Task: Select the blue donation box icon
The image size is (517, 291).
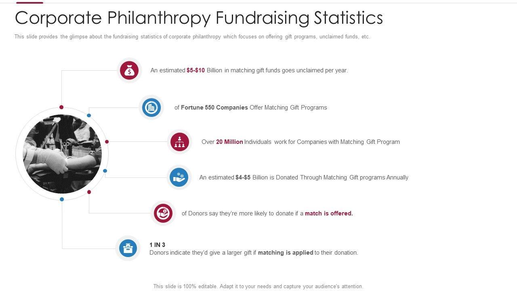Action: point(128,248)
